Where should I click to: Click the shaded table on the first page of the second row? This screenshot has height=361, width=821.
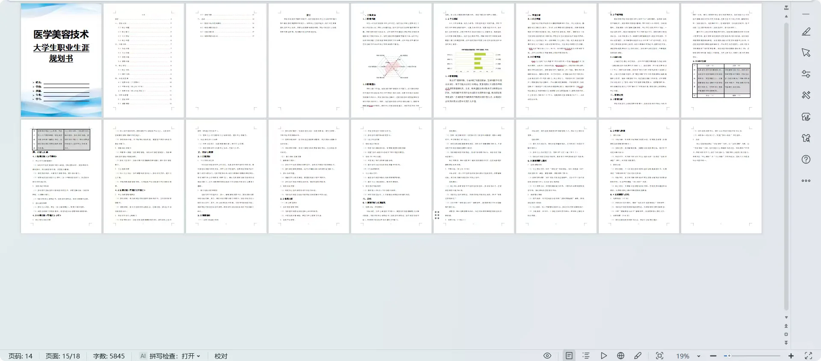pos(61,139)
